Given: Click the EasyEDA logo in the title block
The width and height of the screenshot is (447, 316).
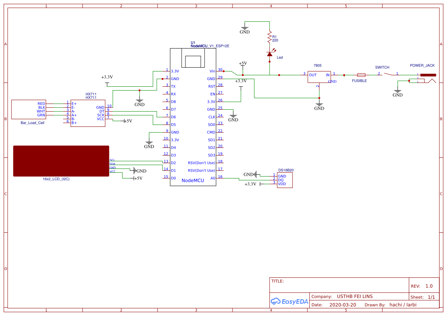Looking at the screenshot, I should click(289, 301).
